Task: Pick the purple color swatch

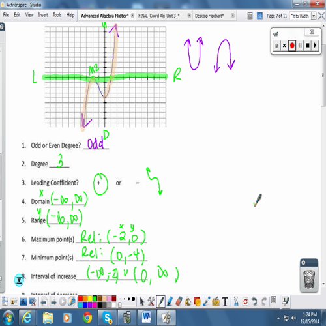Action: coord(90,304)
